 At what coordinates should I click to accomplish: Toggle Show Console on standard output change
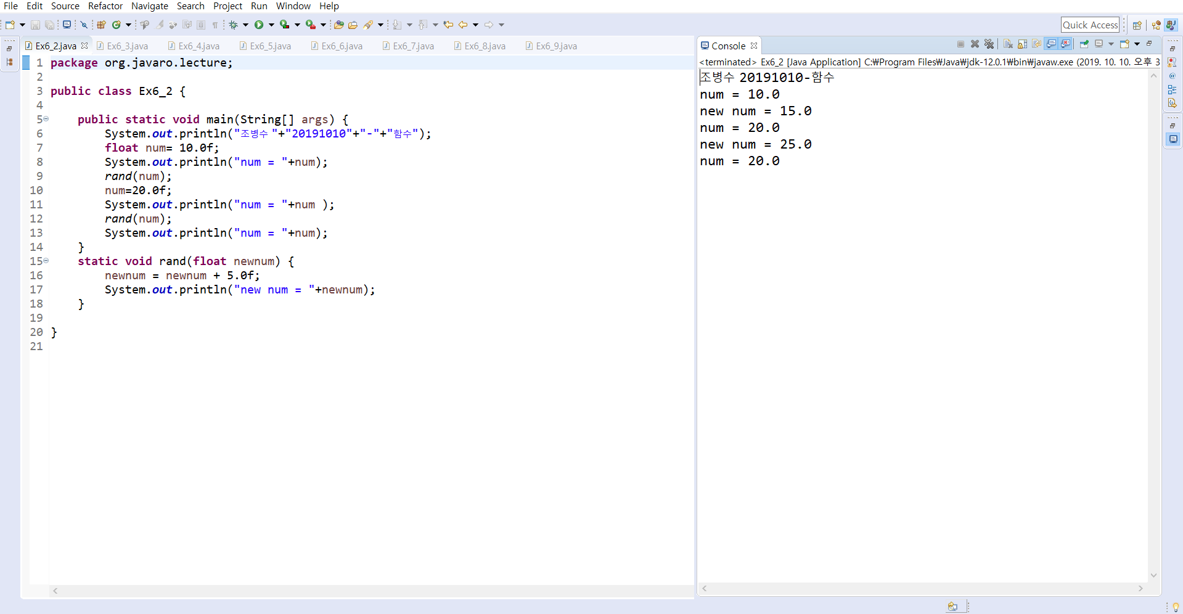point(1052,44)
